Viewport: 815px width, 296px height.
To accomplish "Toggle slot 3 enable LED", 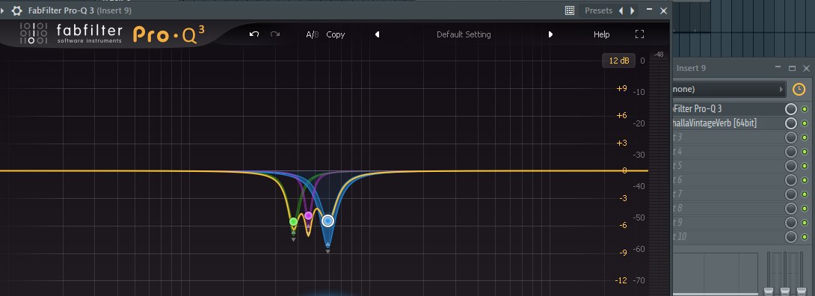I will [805, 138].
